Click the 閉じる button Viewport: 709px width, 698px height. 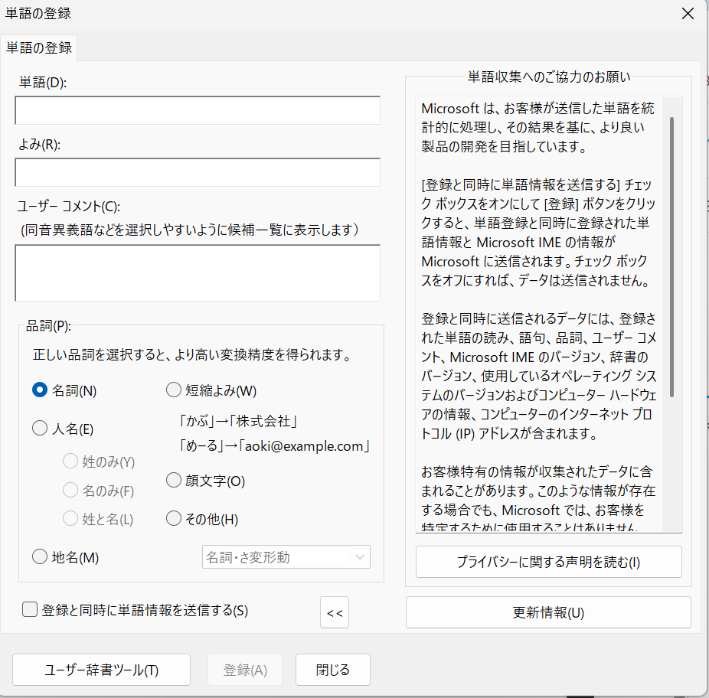point(333,670)
